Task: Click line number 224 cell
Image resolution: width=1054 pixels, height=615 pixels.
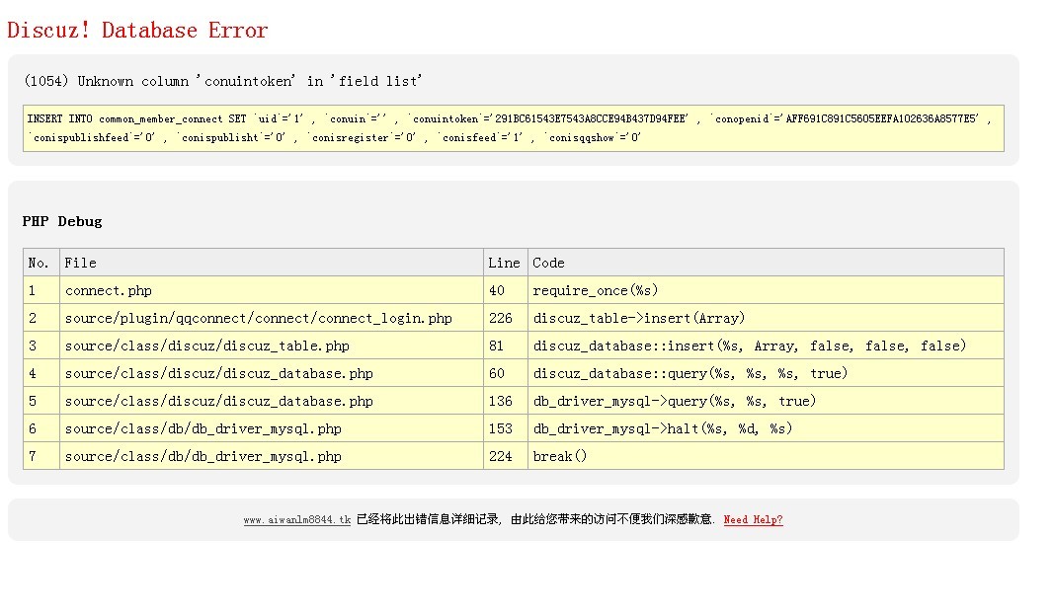Action: pos(506,456)
